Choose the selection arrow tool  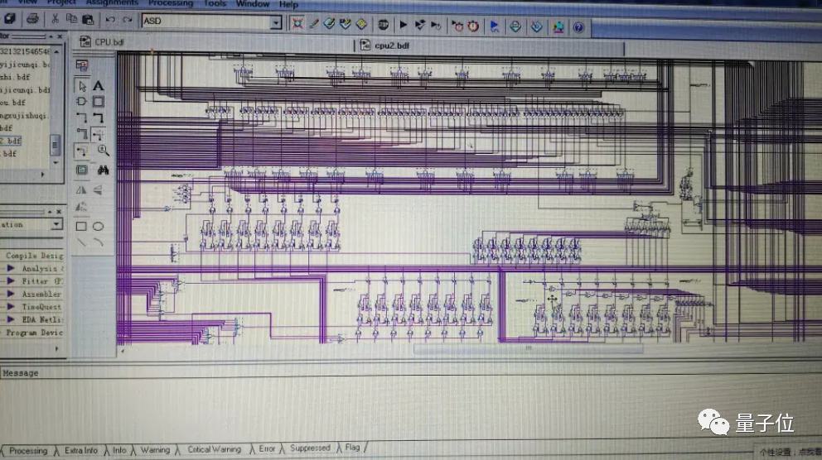(x=82, y=86)
